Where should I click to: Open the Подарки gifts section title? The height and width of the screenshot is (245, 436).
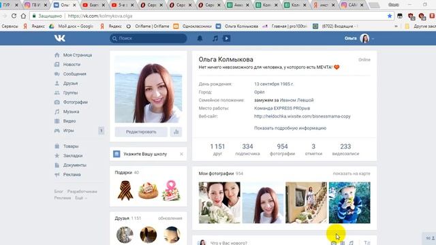tap(123, 172)
